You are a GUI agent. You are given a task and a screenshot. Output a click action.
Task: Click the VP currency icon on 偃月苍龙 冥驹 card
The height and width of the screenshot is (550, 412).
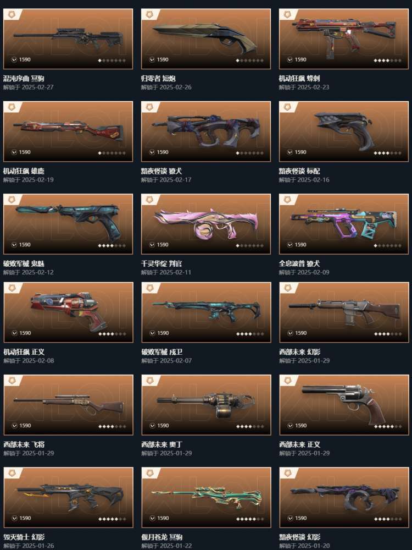(152, 519)
